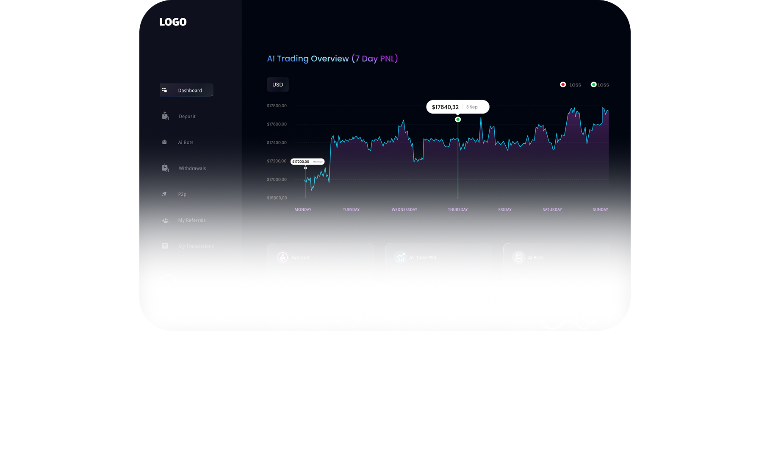This screenshot has width=770, height=474.
Task: Open the All Time PNL card
Action: 438,257
